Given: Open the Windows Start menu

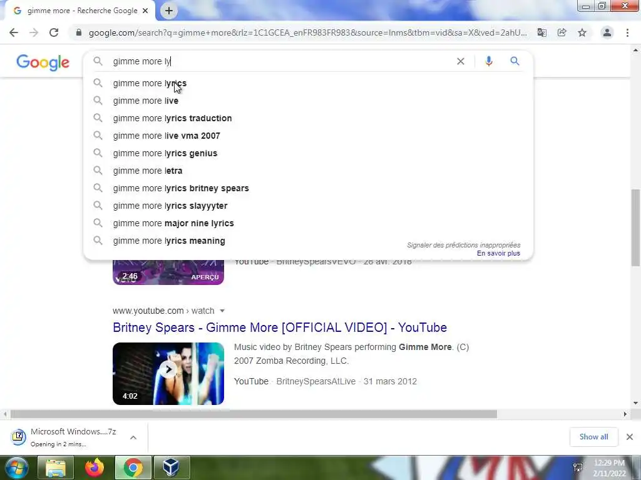Looking at the screenshot, I should pyautogui.click(x=16, y=467).
